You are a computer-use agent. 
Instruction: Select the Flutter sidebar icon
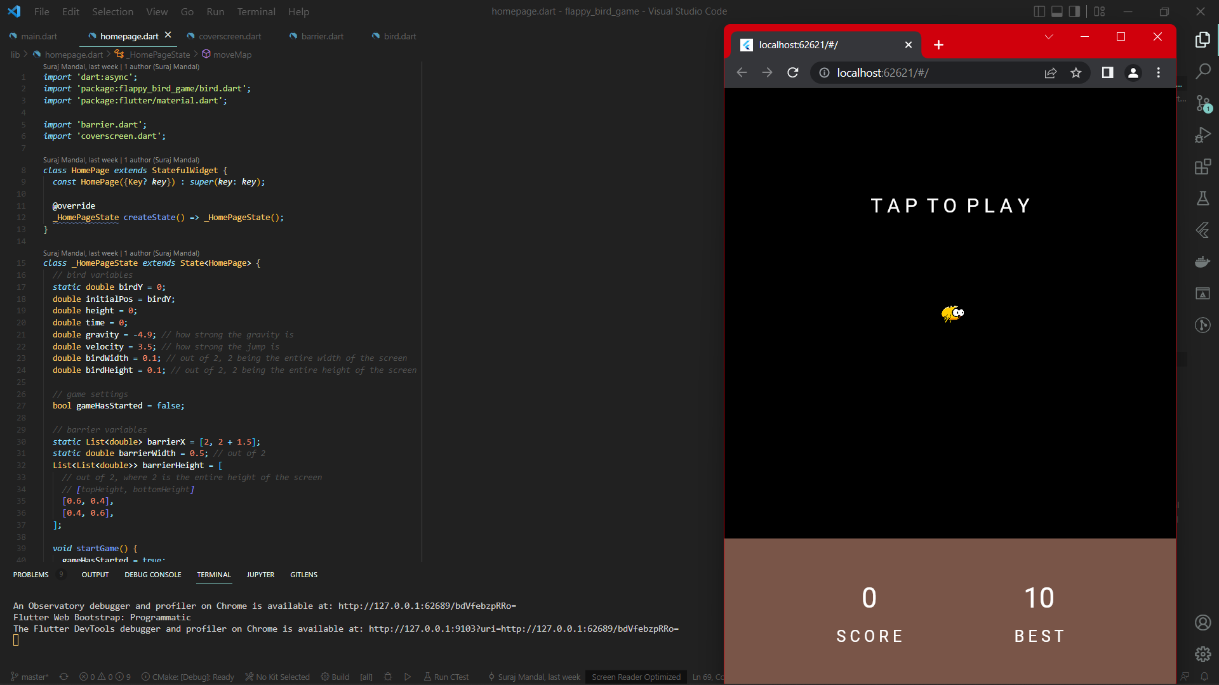pos(1203,230)
